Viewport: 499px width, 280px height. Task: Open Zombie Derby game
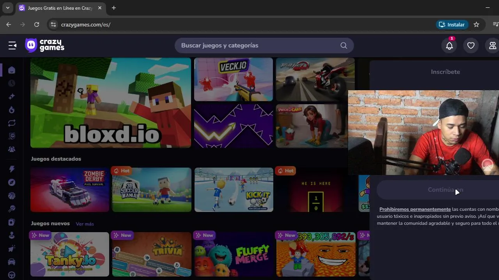click(x=70, y=190)
